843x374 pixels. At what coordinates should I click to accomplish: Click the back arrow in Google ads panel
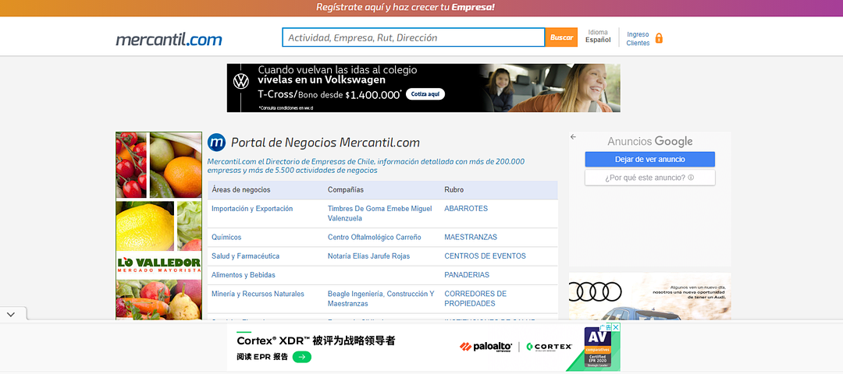point(573,137)
